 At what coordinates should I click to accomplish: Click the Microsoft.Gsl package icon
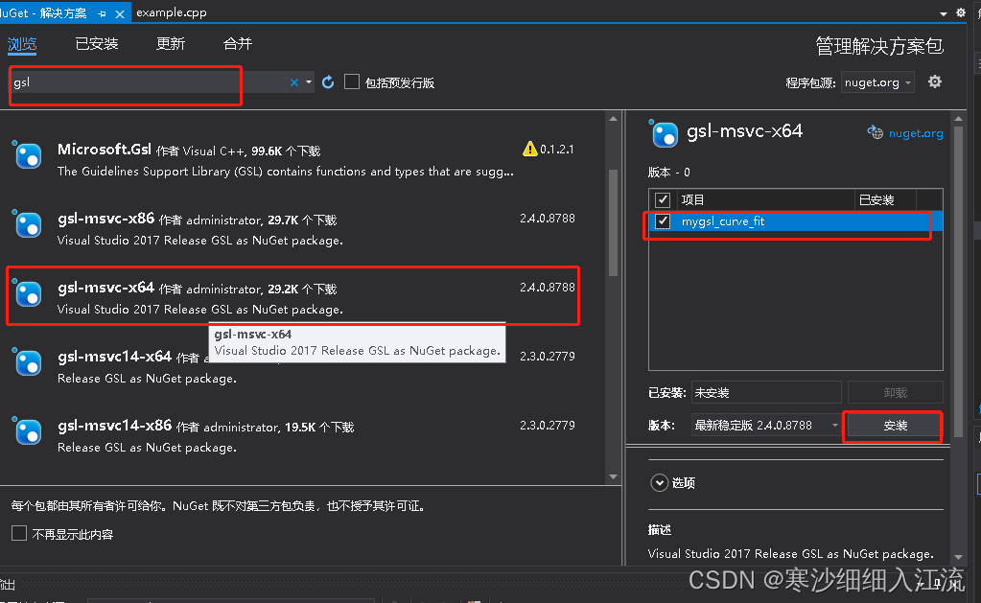point(30,155)
